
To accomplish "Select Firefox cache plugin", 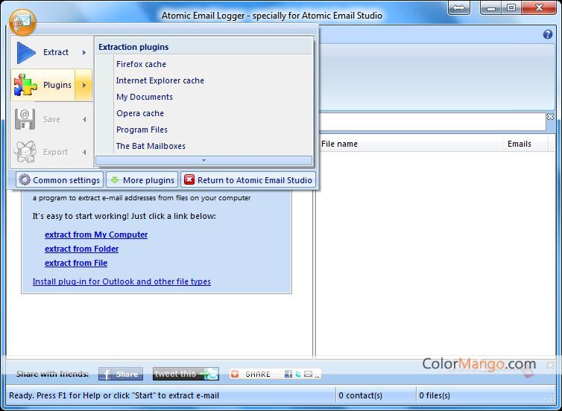I will click(x=141, y=64).
